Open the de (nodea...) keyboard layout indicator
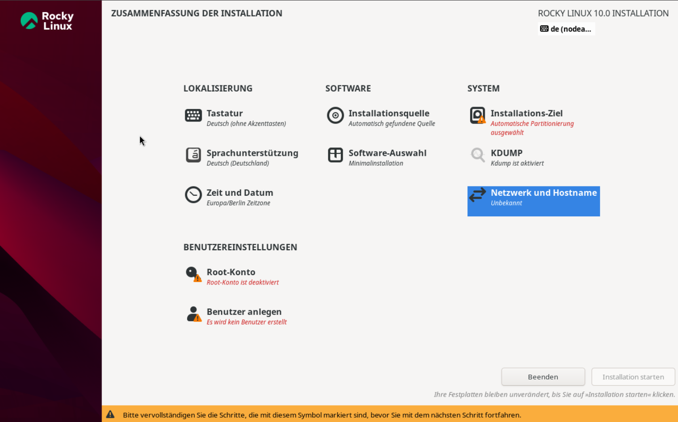 click(566, 29)
